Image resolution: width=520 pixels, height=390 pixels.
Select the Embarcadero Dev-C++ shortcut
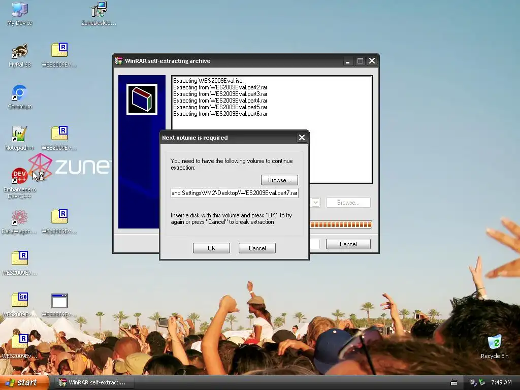(20, 183)
